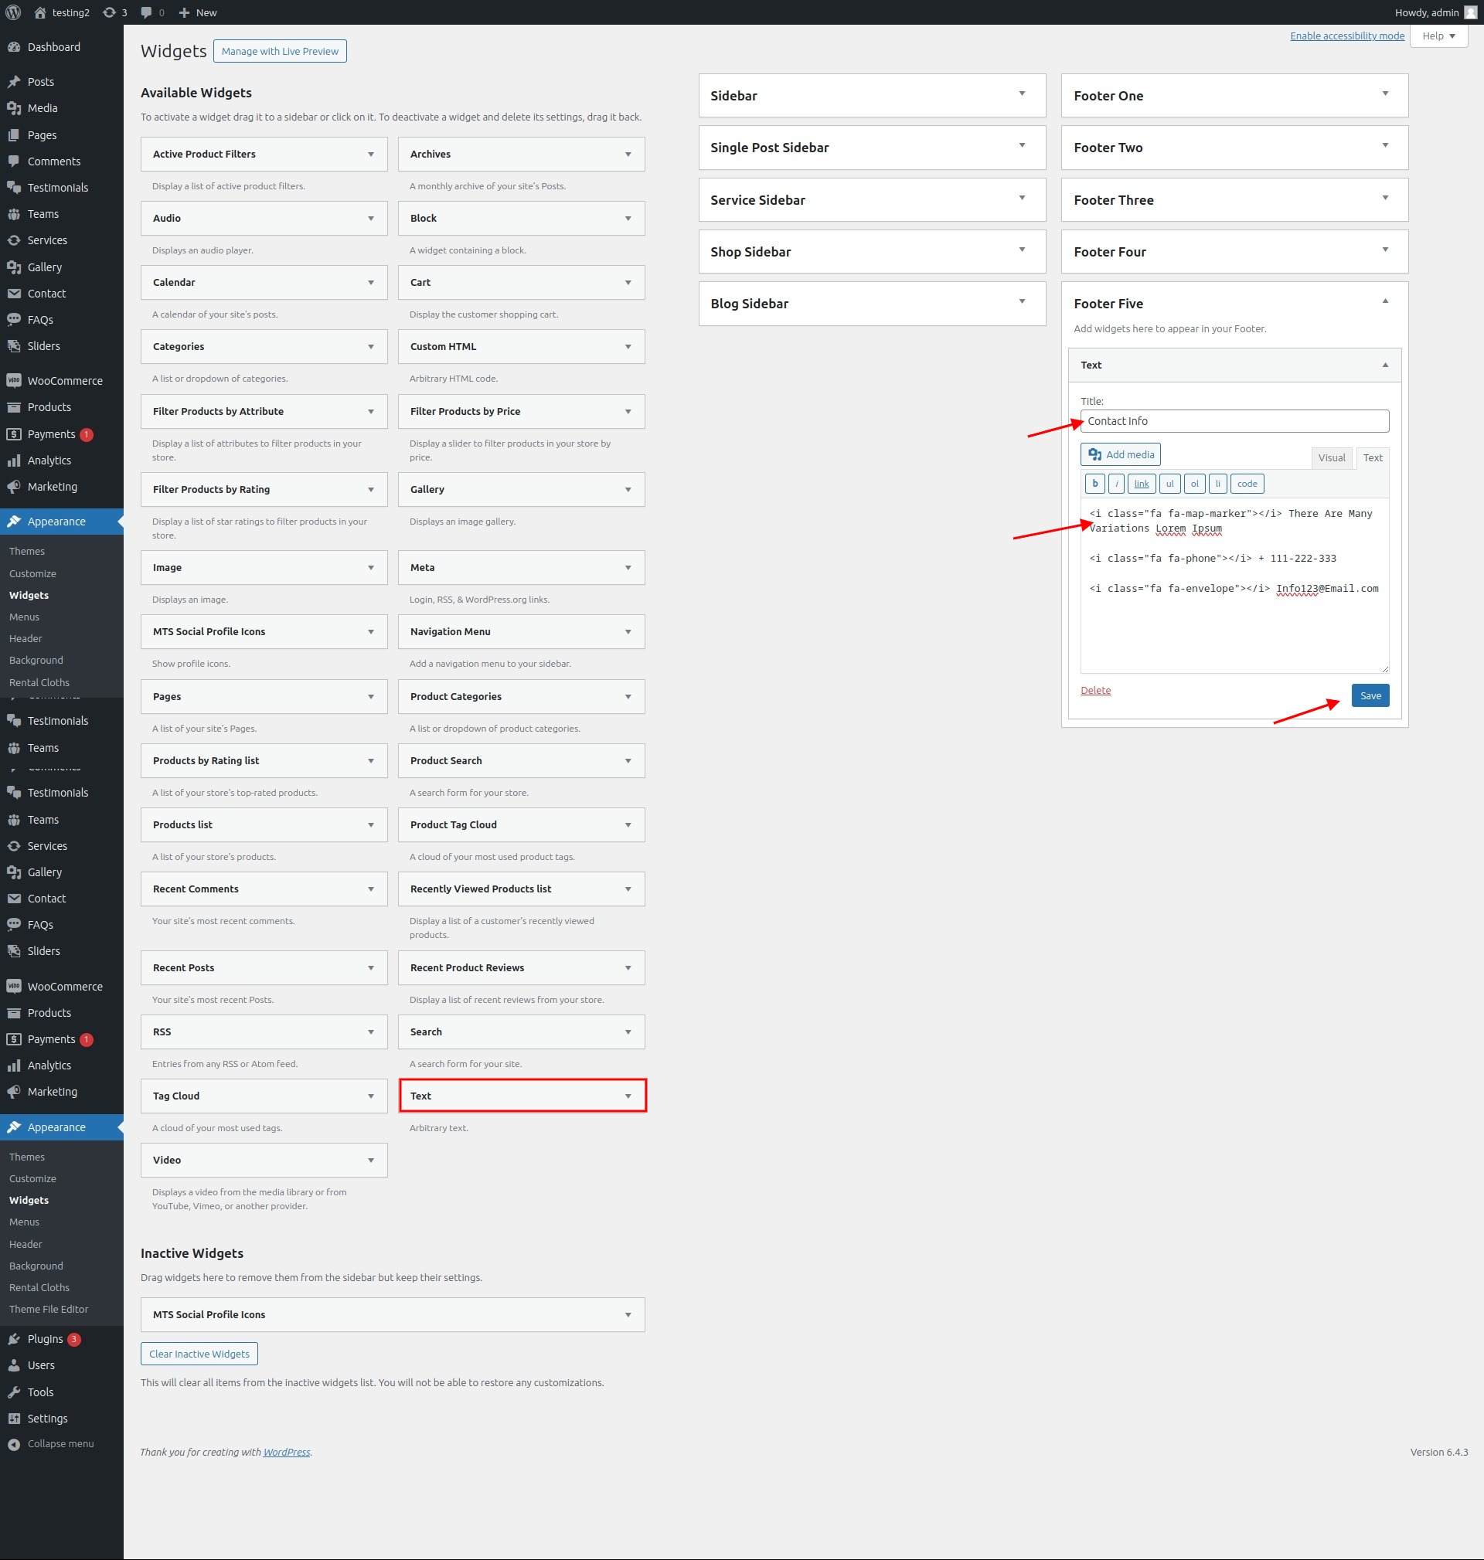Image resolution: width=1484 pixels, height=1560 pixels.
Task: Click the link insertion icon in Text widget
Action: (1144, 484)
